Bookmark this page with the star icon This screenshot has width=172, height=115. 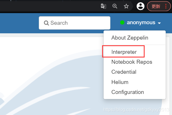[x=126, y=6]
